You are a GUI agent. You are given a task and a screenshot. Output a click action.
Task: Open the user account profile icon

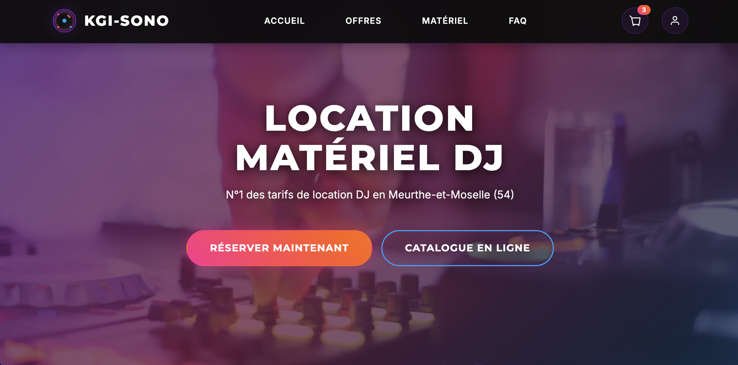tap(675, 21)
